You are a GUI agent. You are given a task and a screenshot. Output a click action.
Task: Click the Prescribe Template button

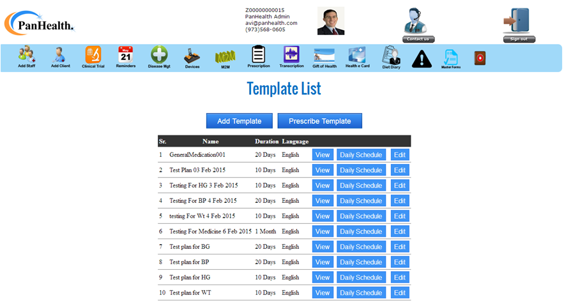(x=319, y=121)
